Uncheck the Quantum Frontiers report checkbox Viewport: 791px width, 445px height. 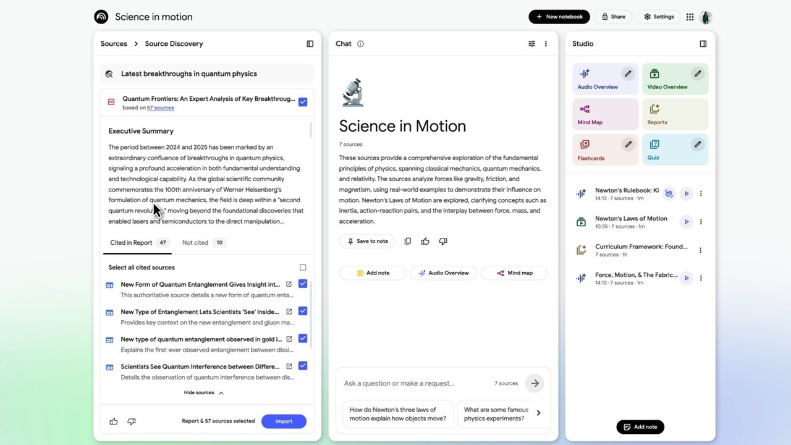point(303,102)
